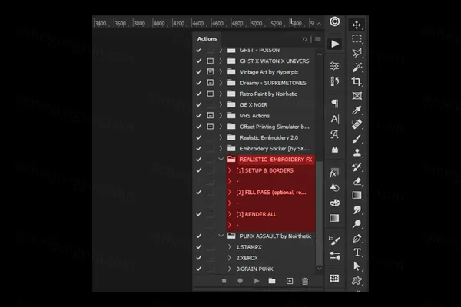The image size is (461, 307).
Task: Open the Actions panel flyout menu
Action: pos(317,38)
